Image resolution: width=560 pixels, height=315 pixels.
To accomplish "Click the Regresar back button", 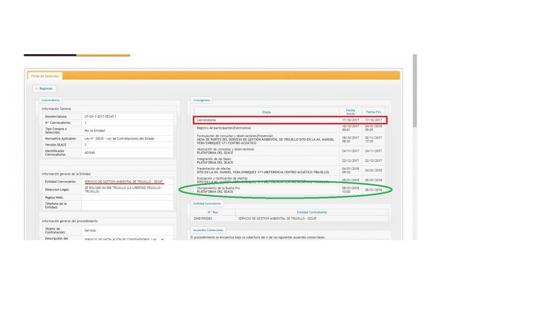I will (44, 89).
